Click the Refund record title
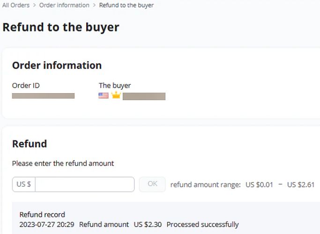320x234 pixels. (x=42, y=215)
